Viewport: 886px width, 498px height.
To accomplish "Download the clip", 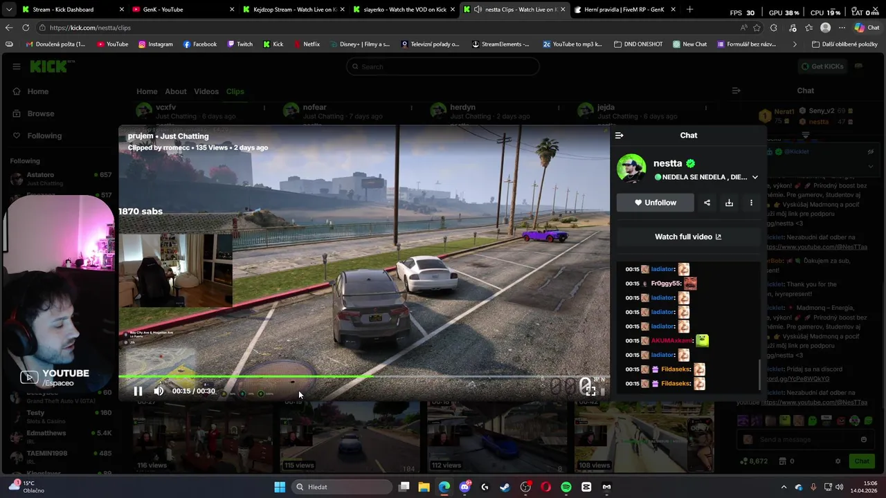I will (x=729, y=203).
